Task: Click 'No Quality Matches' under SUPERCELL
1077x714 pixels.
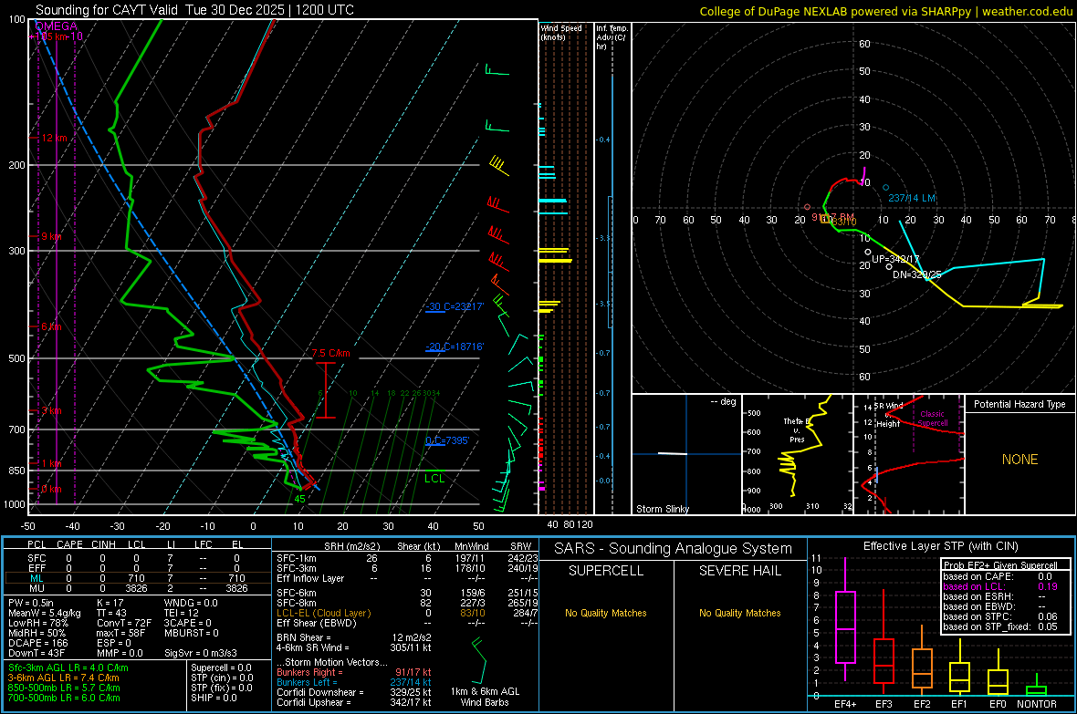Action: pyautogui.click(x=606, y=613)
